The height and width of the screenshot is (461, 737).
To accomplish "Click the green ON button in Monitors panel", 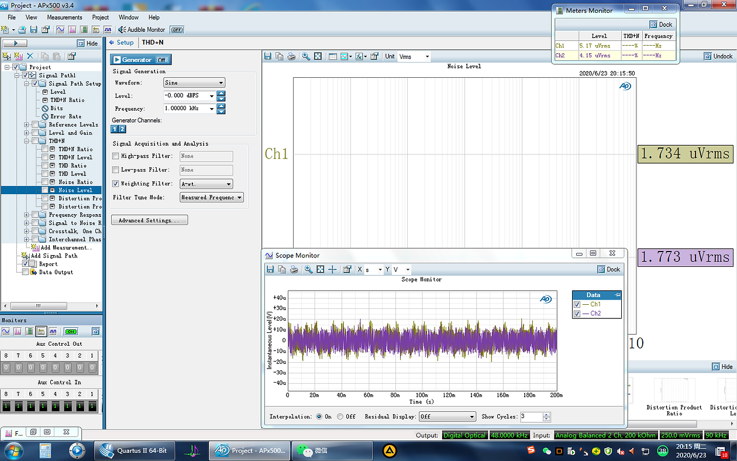I will click(x=71, y=332).
